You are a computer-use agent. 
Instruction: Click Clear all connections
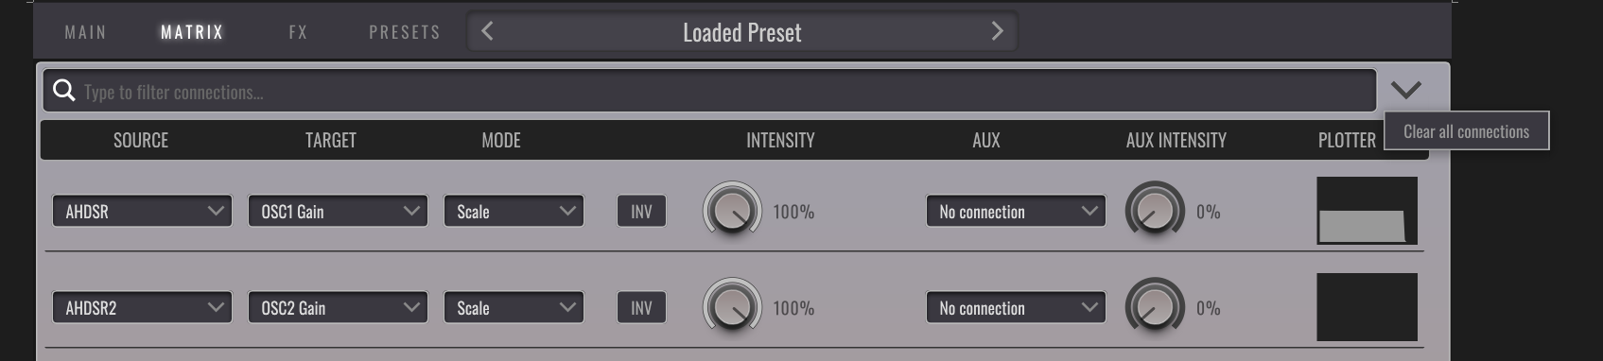coord(1467,131)
